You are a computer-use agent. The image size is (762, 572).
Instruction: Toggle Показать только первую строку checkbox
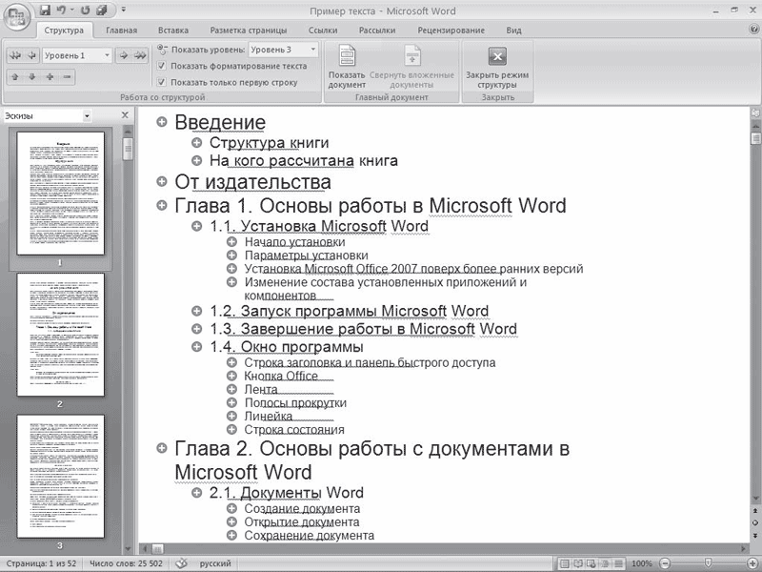(162, 82)
